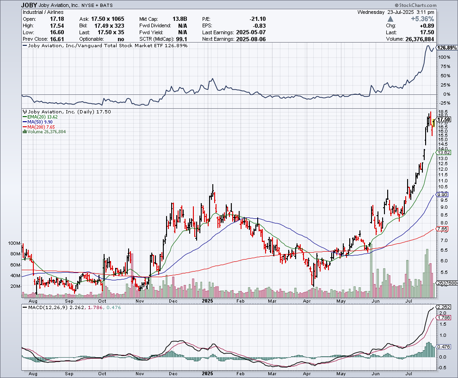Click the +5.36% percent change figure
Screen dimensions: 458x378
pyautogui.click(x=422, y=19)
